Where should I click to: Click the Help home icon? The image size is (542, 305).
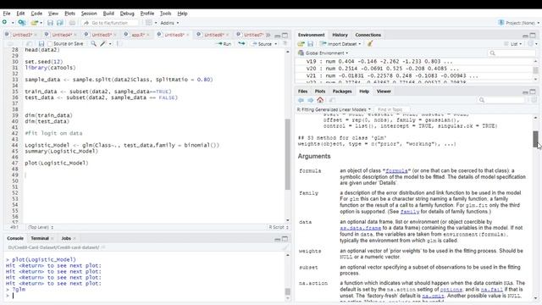click(x=320, y=100)
